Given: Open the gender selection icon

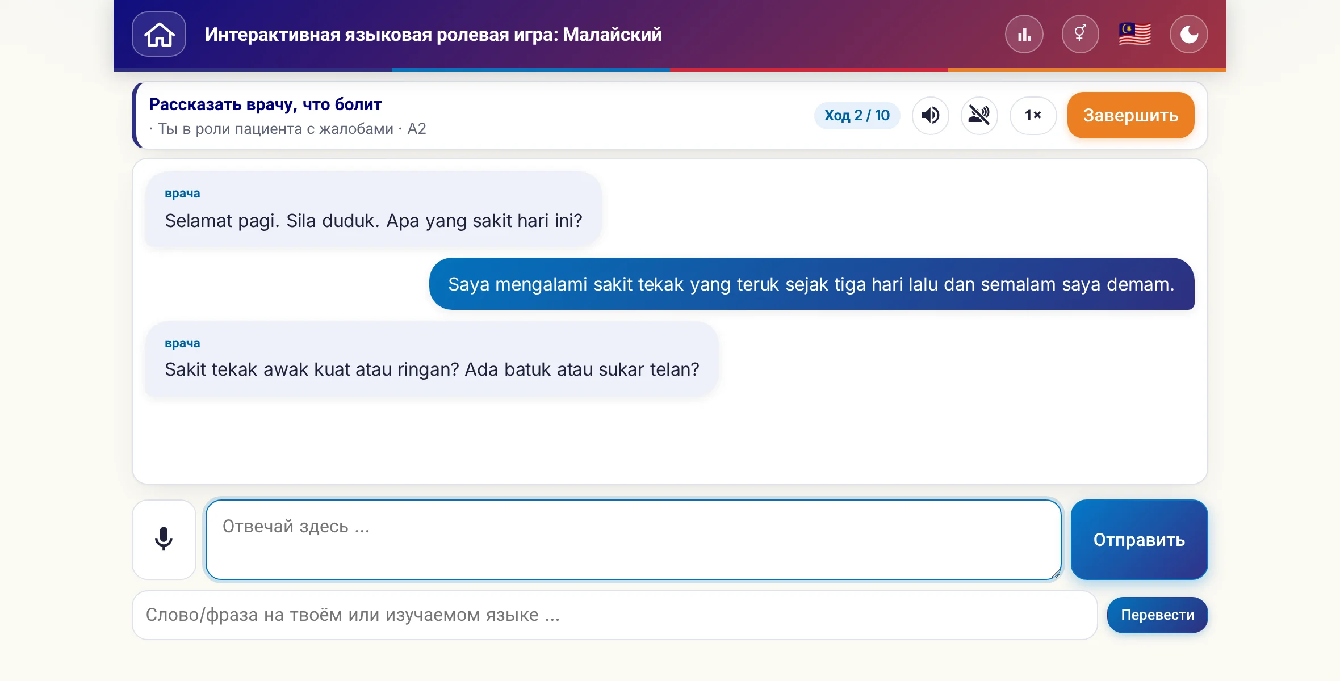Looking at the screenshot, I should point(1080,34).
